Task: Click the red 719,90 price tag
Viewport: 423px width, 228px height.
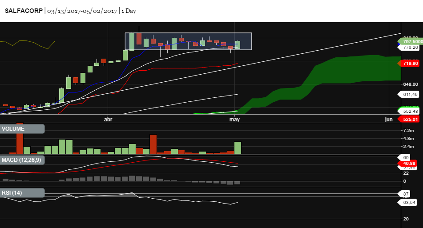Action: (408, 63)
